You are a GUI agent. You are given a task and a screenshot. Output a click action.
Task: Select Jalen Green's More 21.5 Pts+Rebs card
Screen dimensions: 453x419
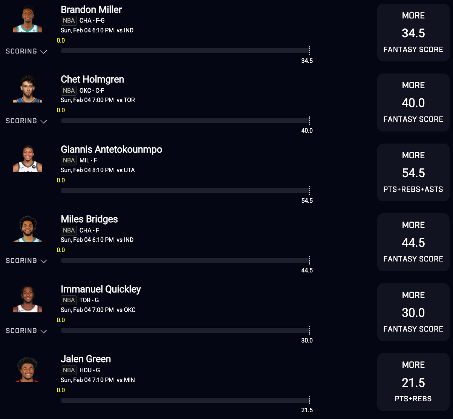413,382
